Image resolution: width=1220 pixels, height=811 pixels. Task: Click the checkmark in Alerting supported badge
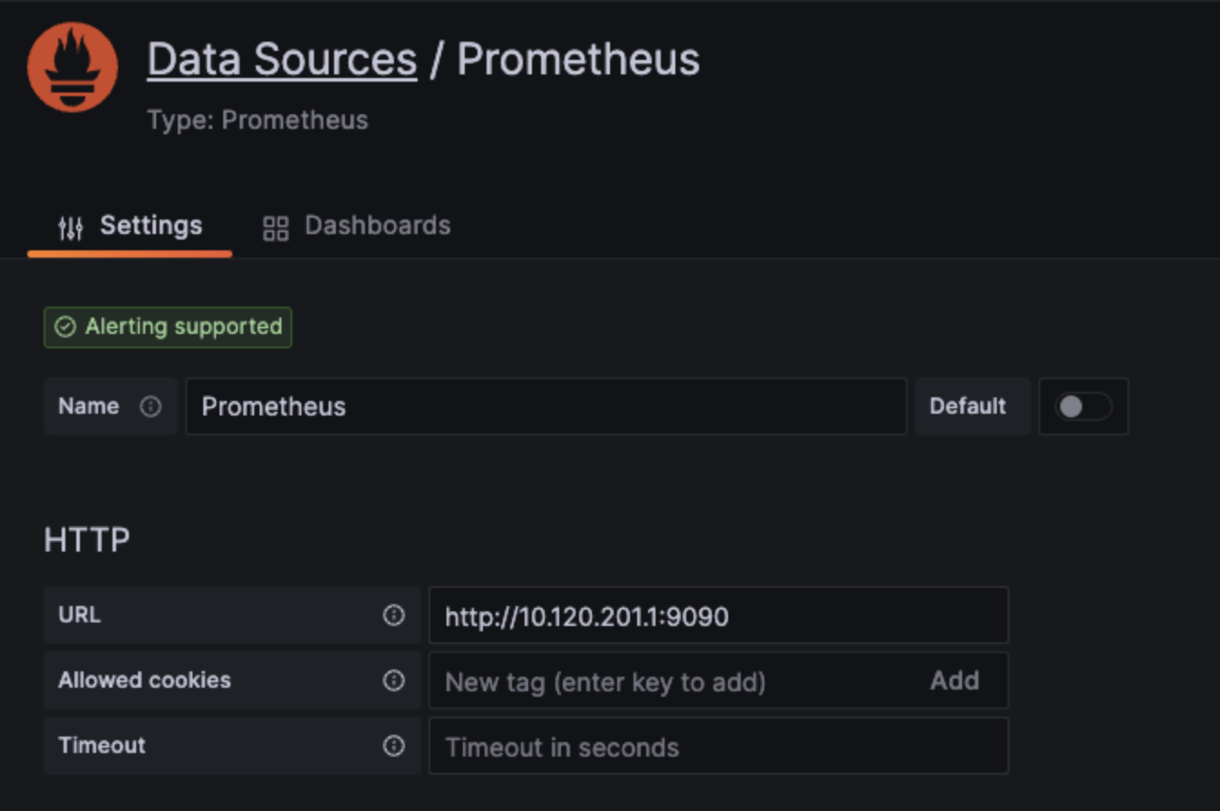64,327
